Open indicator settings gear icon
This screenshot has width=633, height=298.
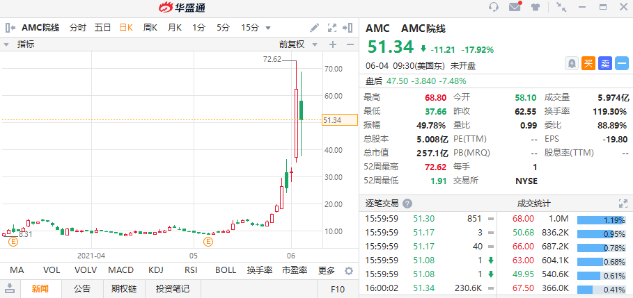349,271
